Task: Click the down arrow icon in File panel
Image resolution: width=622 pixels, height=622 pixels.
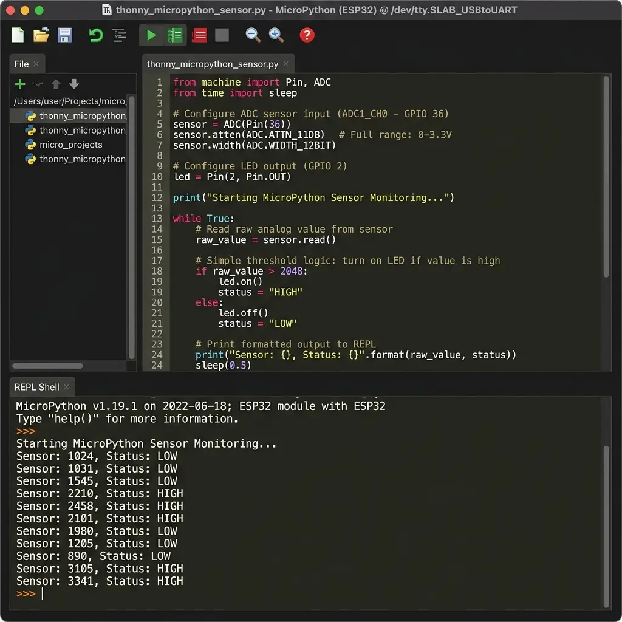Action: (x=73, y=84)
